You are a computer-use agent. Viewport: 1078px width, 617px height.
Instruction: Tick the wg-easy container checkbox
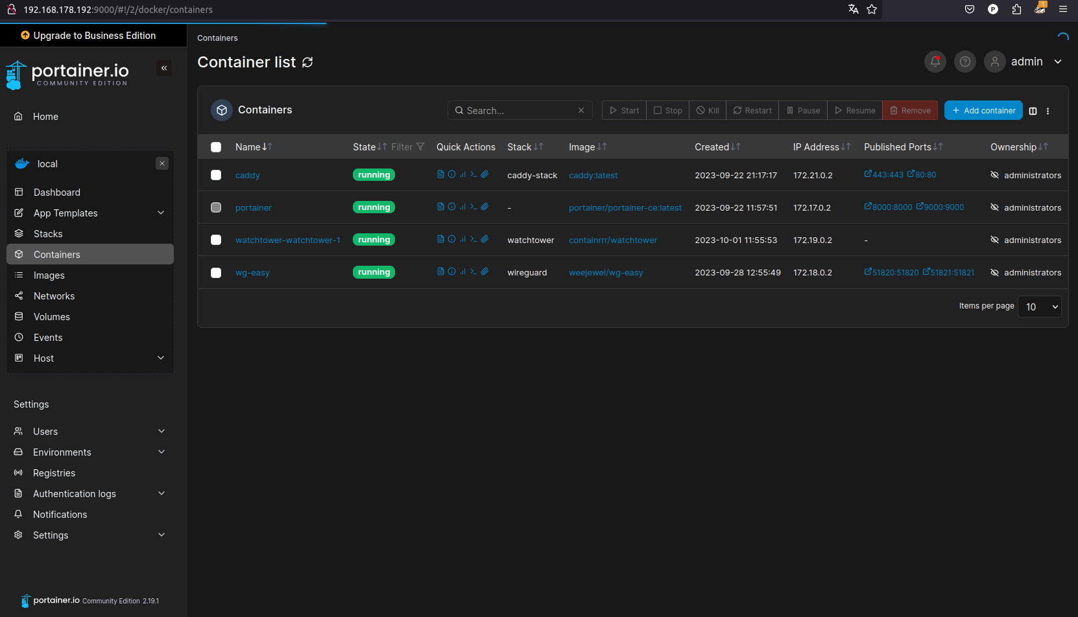coord(216,273)
